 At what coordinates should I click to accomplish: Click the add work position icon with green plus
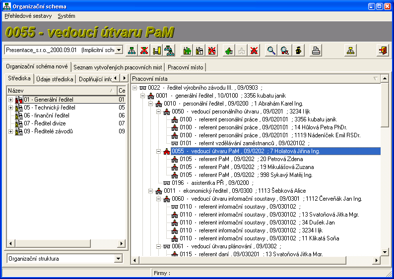[x=229, y=51]
